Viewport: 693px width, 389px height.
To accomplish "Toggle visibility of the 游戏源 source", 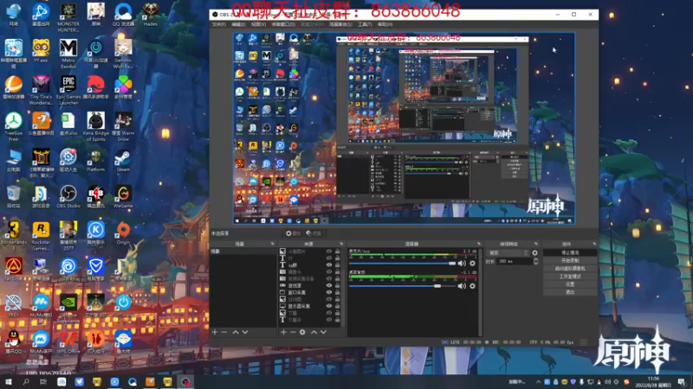I will point(329,285).
